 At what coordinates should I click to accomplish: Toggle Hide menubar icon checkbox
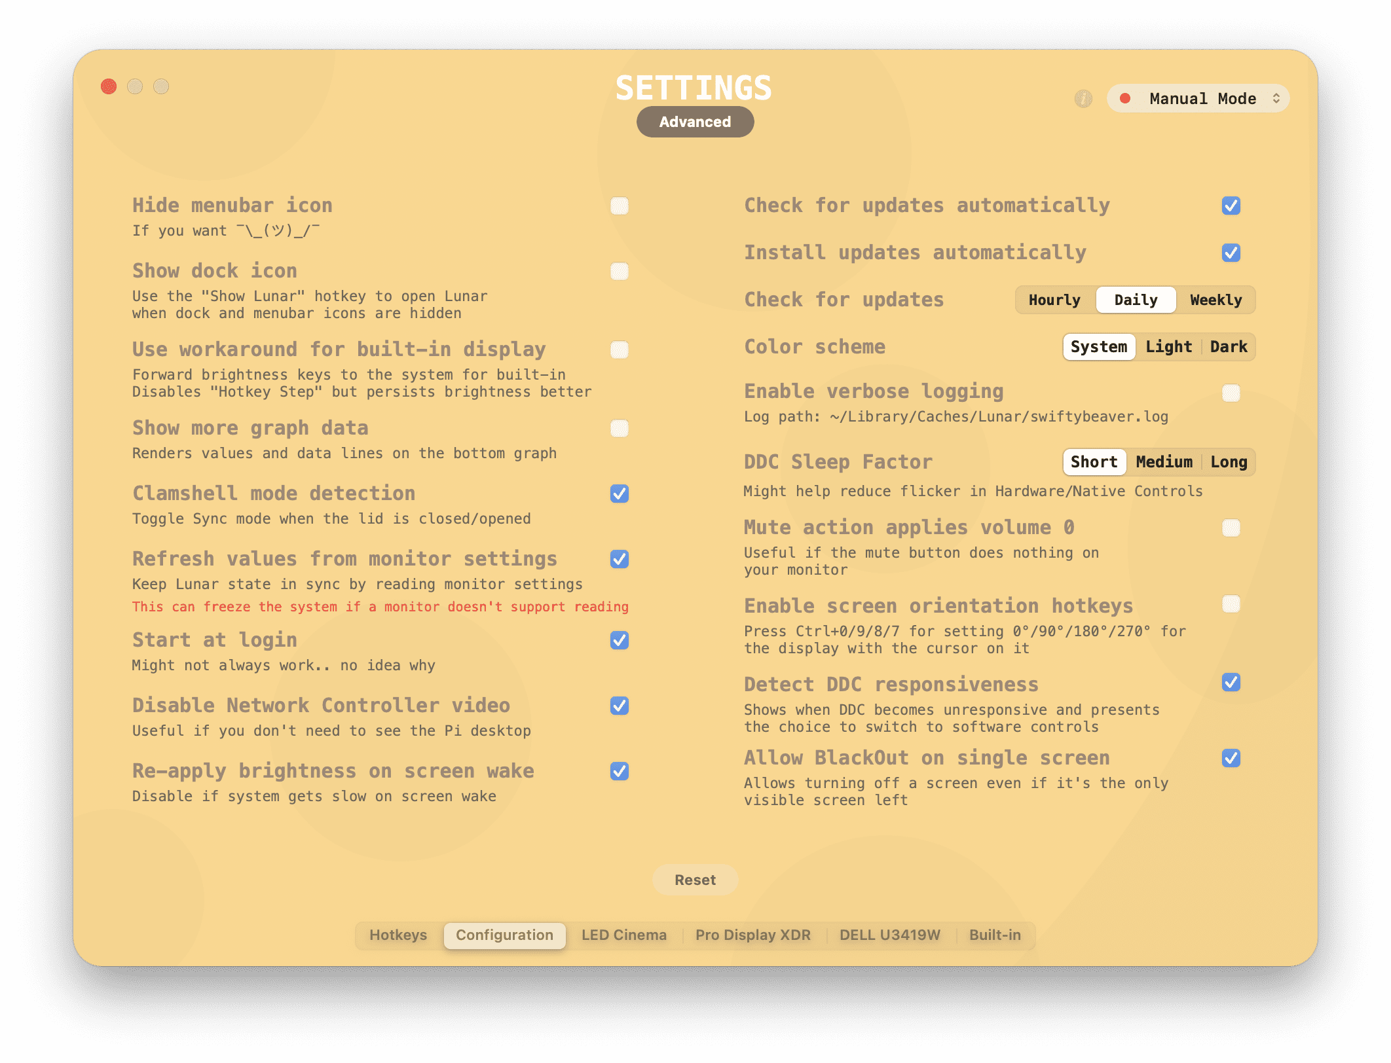(619, 206)
